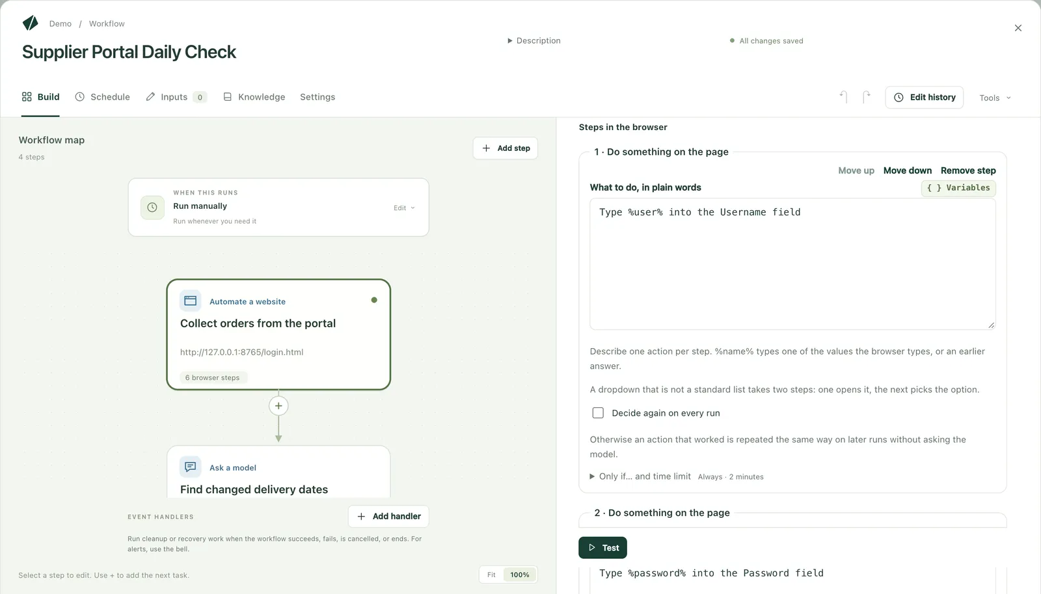Click the Edit history button

[x=925, y=98]
